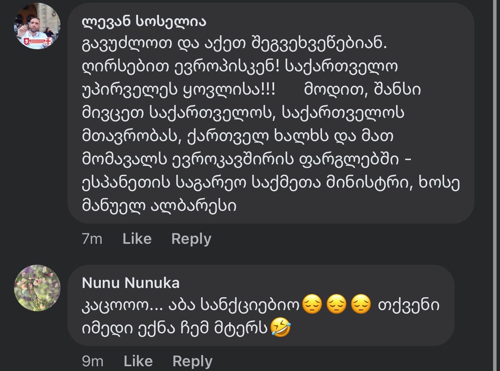Like Nunu Nunuka's comment
The image size is (500, 371).
click(x=138, y=361)
